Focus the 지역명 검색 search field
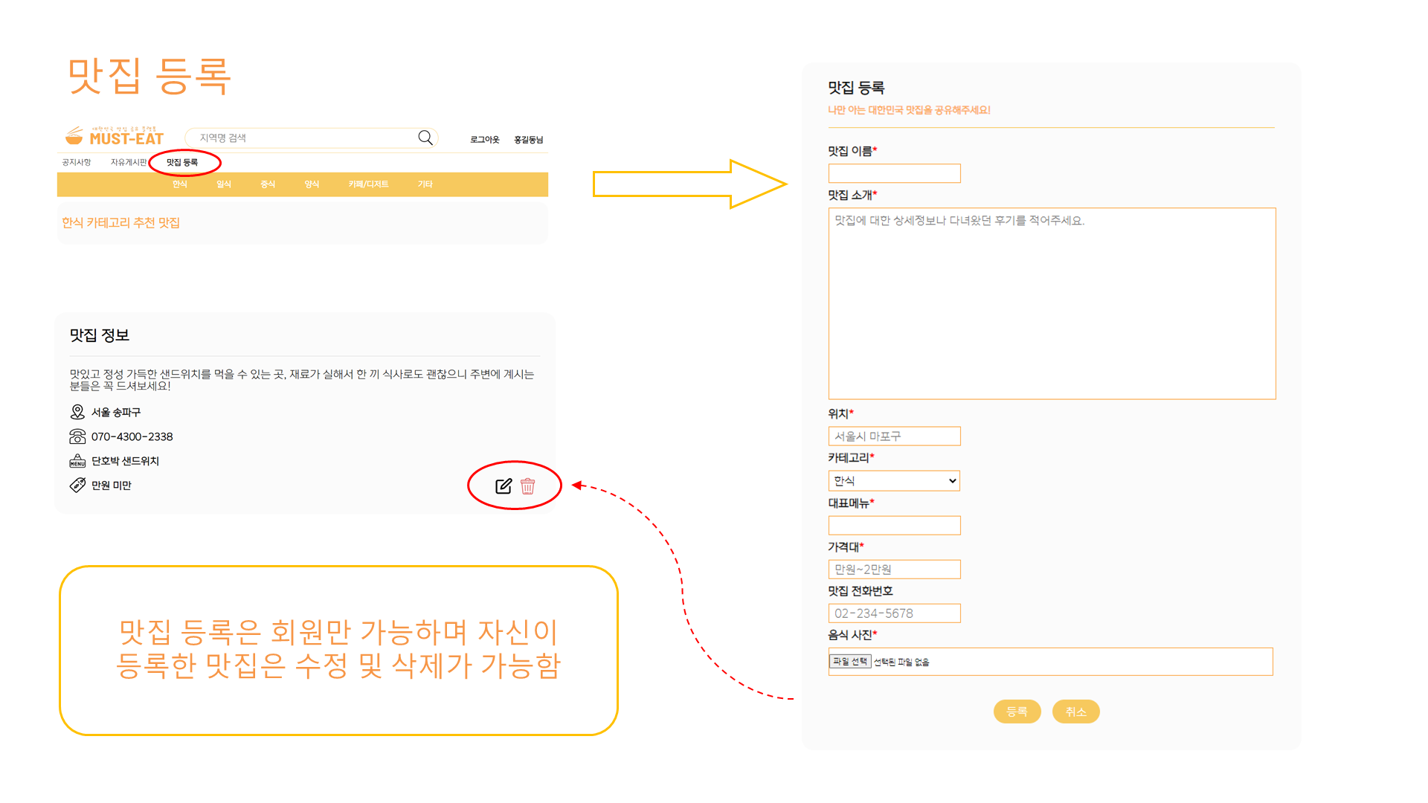The height and width of the screenshot is (803, 1428). (311, 138)
